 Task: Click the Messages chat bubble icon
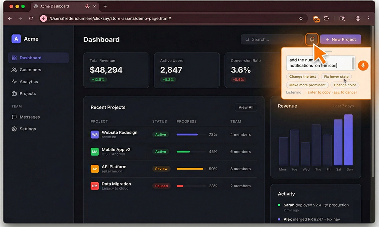[x=14, y=117]
